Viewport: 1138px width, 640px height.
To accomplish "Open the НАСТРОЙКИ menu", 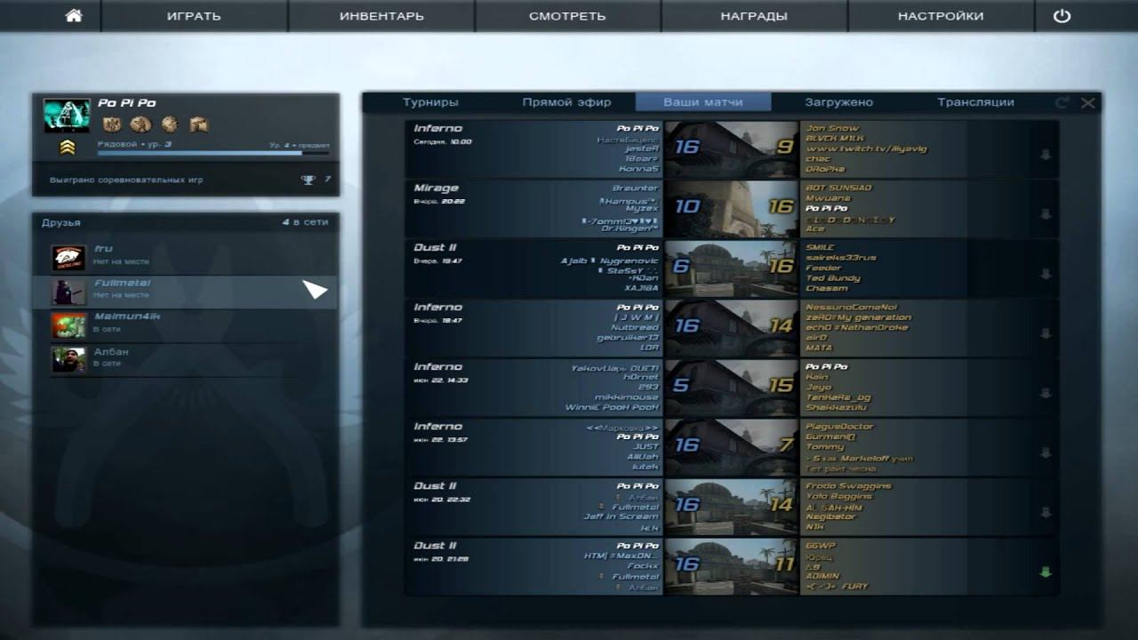I will pos(941,16).
